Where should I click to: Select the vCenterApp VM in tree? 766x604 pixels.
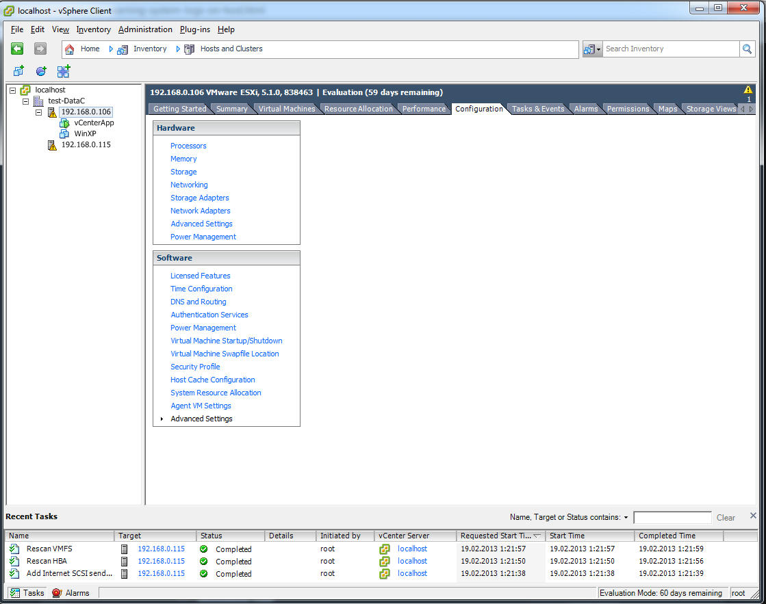(94, 123)
